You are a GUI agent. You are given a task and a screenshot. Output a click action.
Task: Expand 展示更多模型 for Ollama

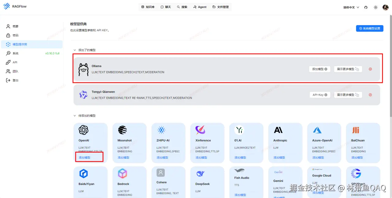pos(348,69)
